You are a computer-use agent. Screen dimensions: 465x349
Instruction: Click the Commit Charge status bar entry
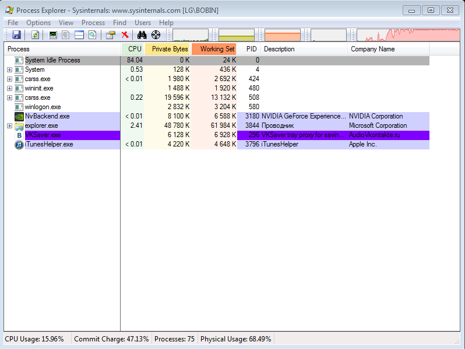(111, 339)
